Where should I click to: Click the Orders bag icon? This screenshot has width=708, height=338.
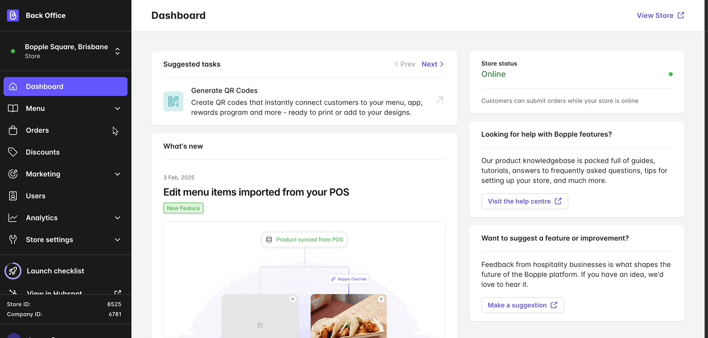(13, 130)
